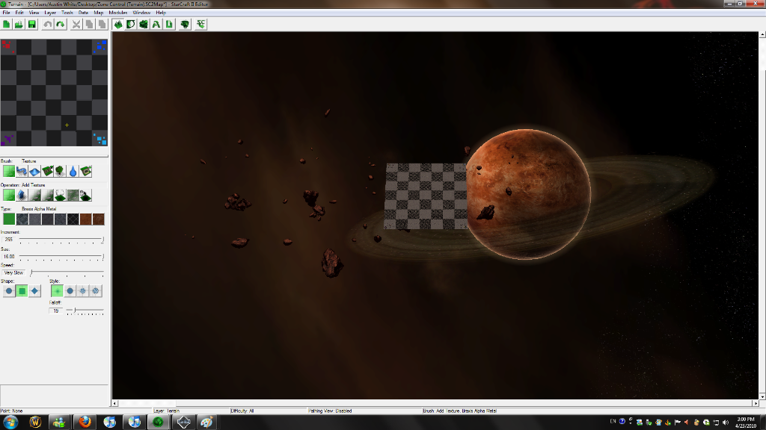Click the vertical scrollbar up arrow
This screenshot has width=766, height=430.
pos(762,35)
